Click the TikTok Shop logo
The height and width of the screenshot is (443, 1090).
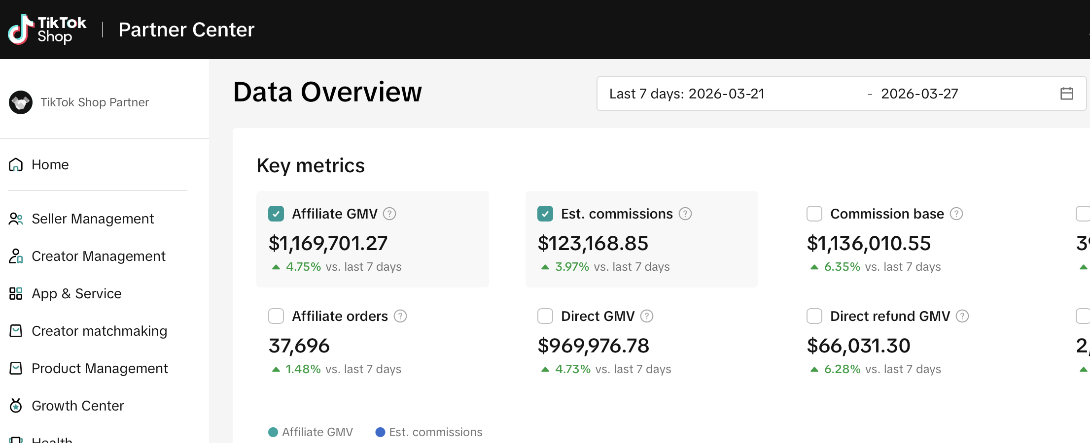coord(47,30)
